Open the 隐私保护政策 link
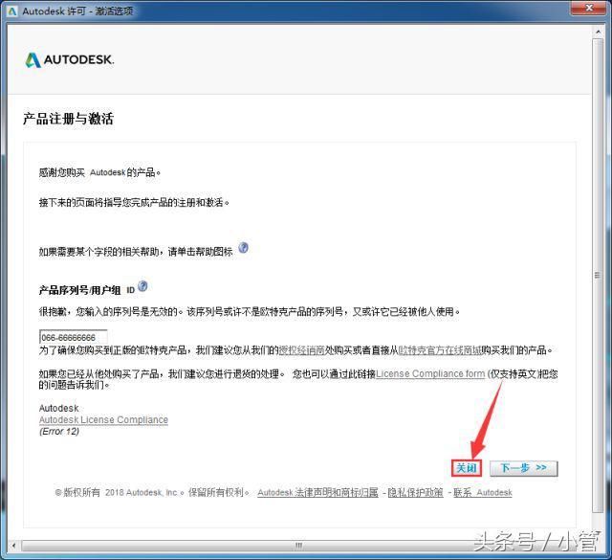Viewport: 612px width, 560px height. (415, 492)
